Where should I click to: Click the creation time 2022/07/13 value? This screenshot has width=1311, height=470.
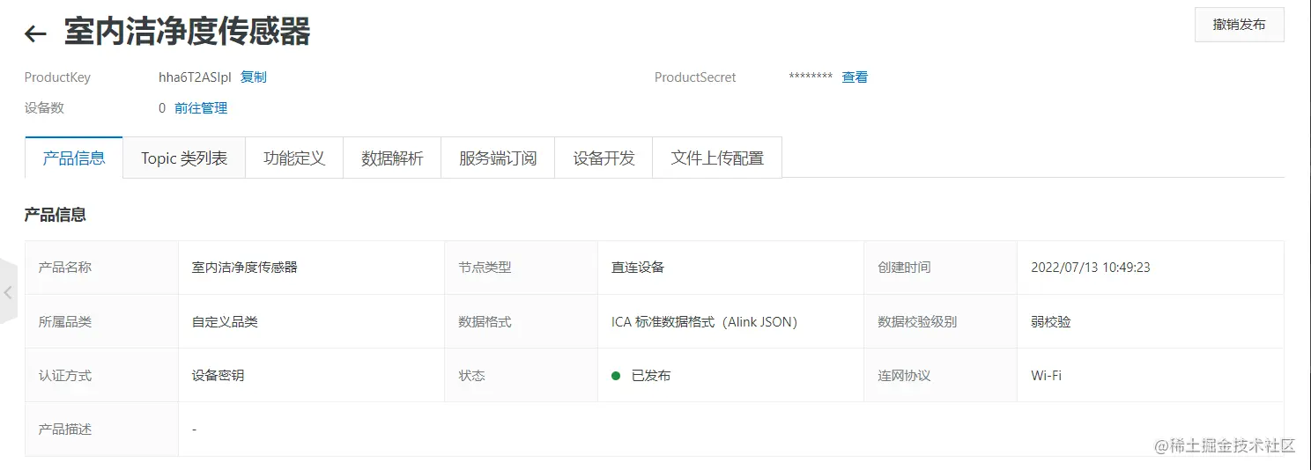pyautogui.click(x=1091, y=268)
